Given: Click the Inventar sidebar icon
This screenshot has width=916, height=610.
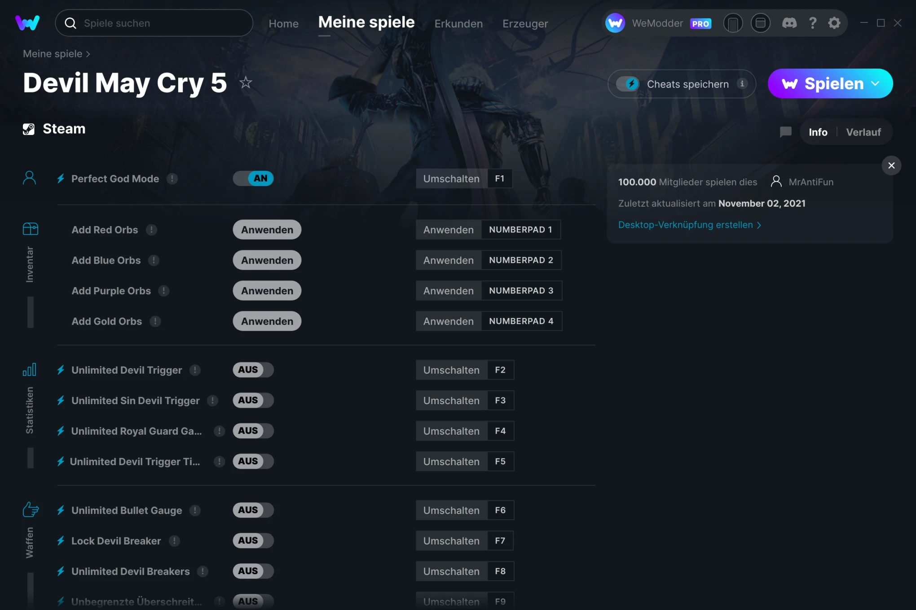Looking at the screenshot, I should [30, 228].
